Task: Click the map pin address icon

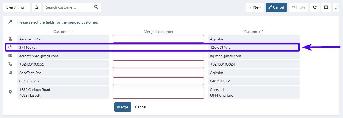Action: pyautogui.click(x=10, y=92)
